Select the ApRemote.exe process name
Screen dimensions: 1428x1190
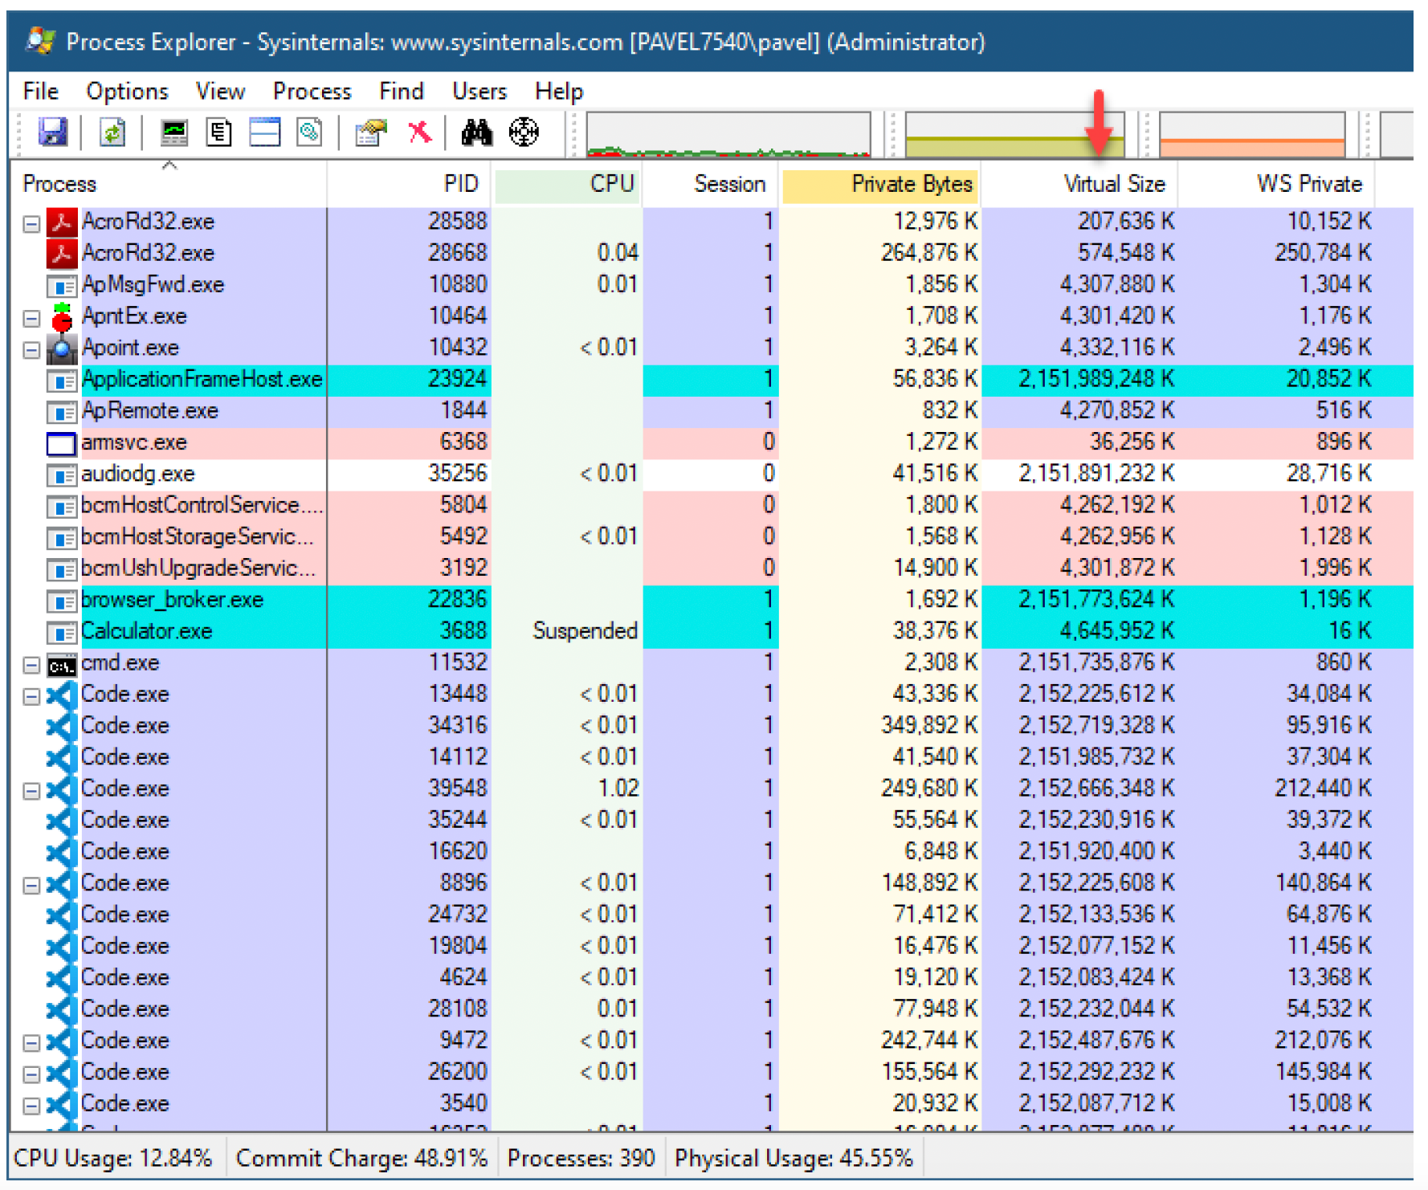150,411
